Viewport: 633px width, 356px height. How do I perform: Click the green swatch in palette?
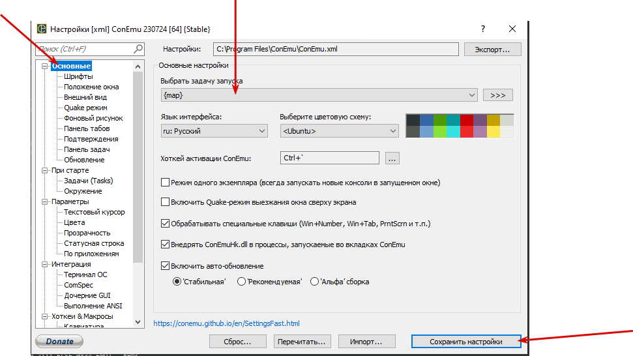tap(439, 120)
